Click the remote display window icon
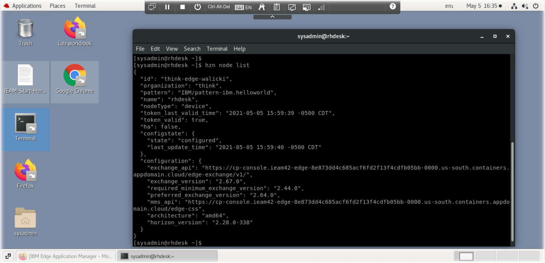The width and height of the screenshot is (545, 263). [x=306, y=7]
